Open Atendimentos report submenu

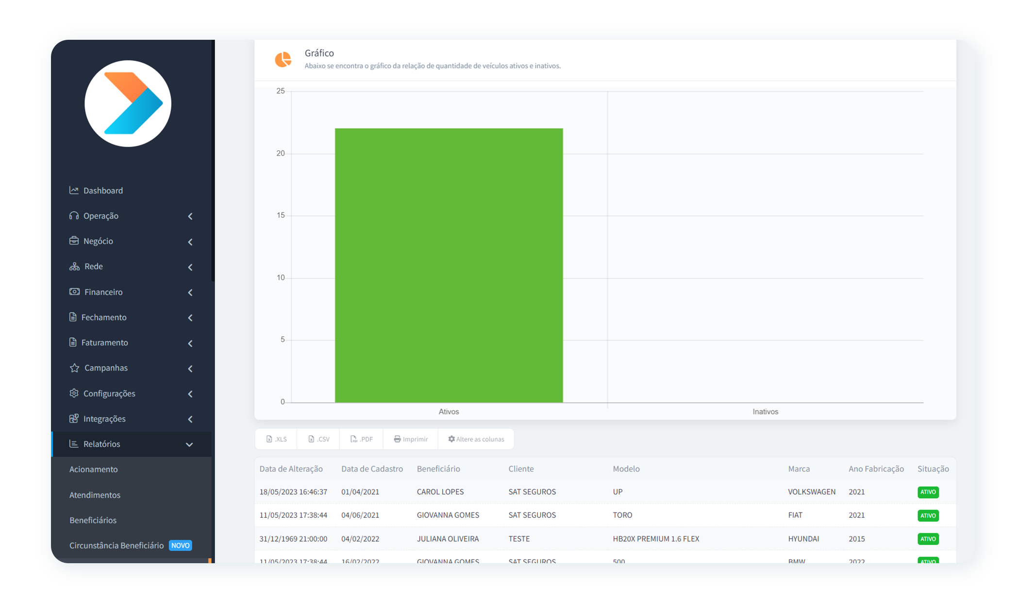[95, 495]
